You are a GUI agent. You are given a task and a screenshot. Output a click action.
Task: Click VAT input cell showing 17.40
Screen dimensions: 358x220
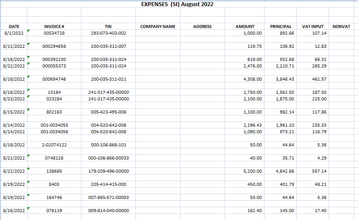tap(313, 210)
